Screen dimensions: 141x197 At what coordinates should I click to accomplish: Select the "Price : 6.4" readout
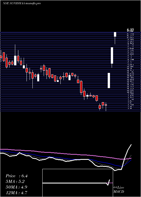pos(16,176)
